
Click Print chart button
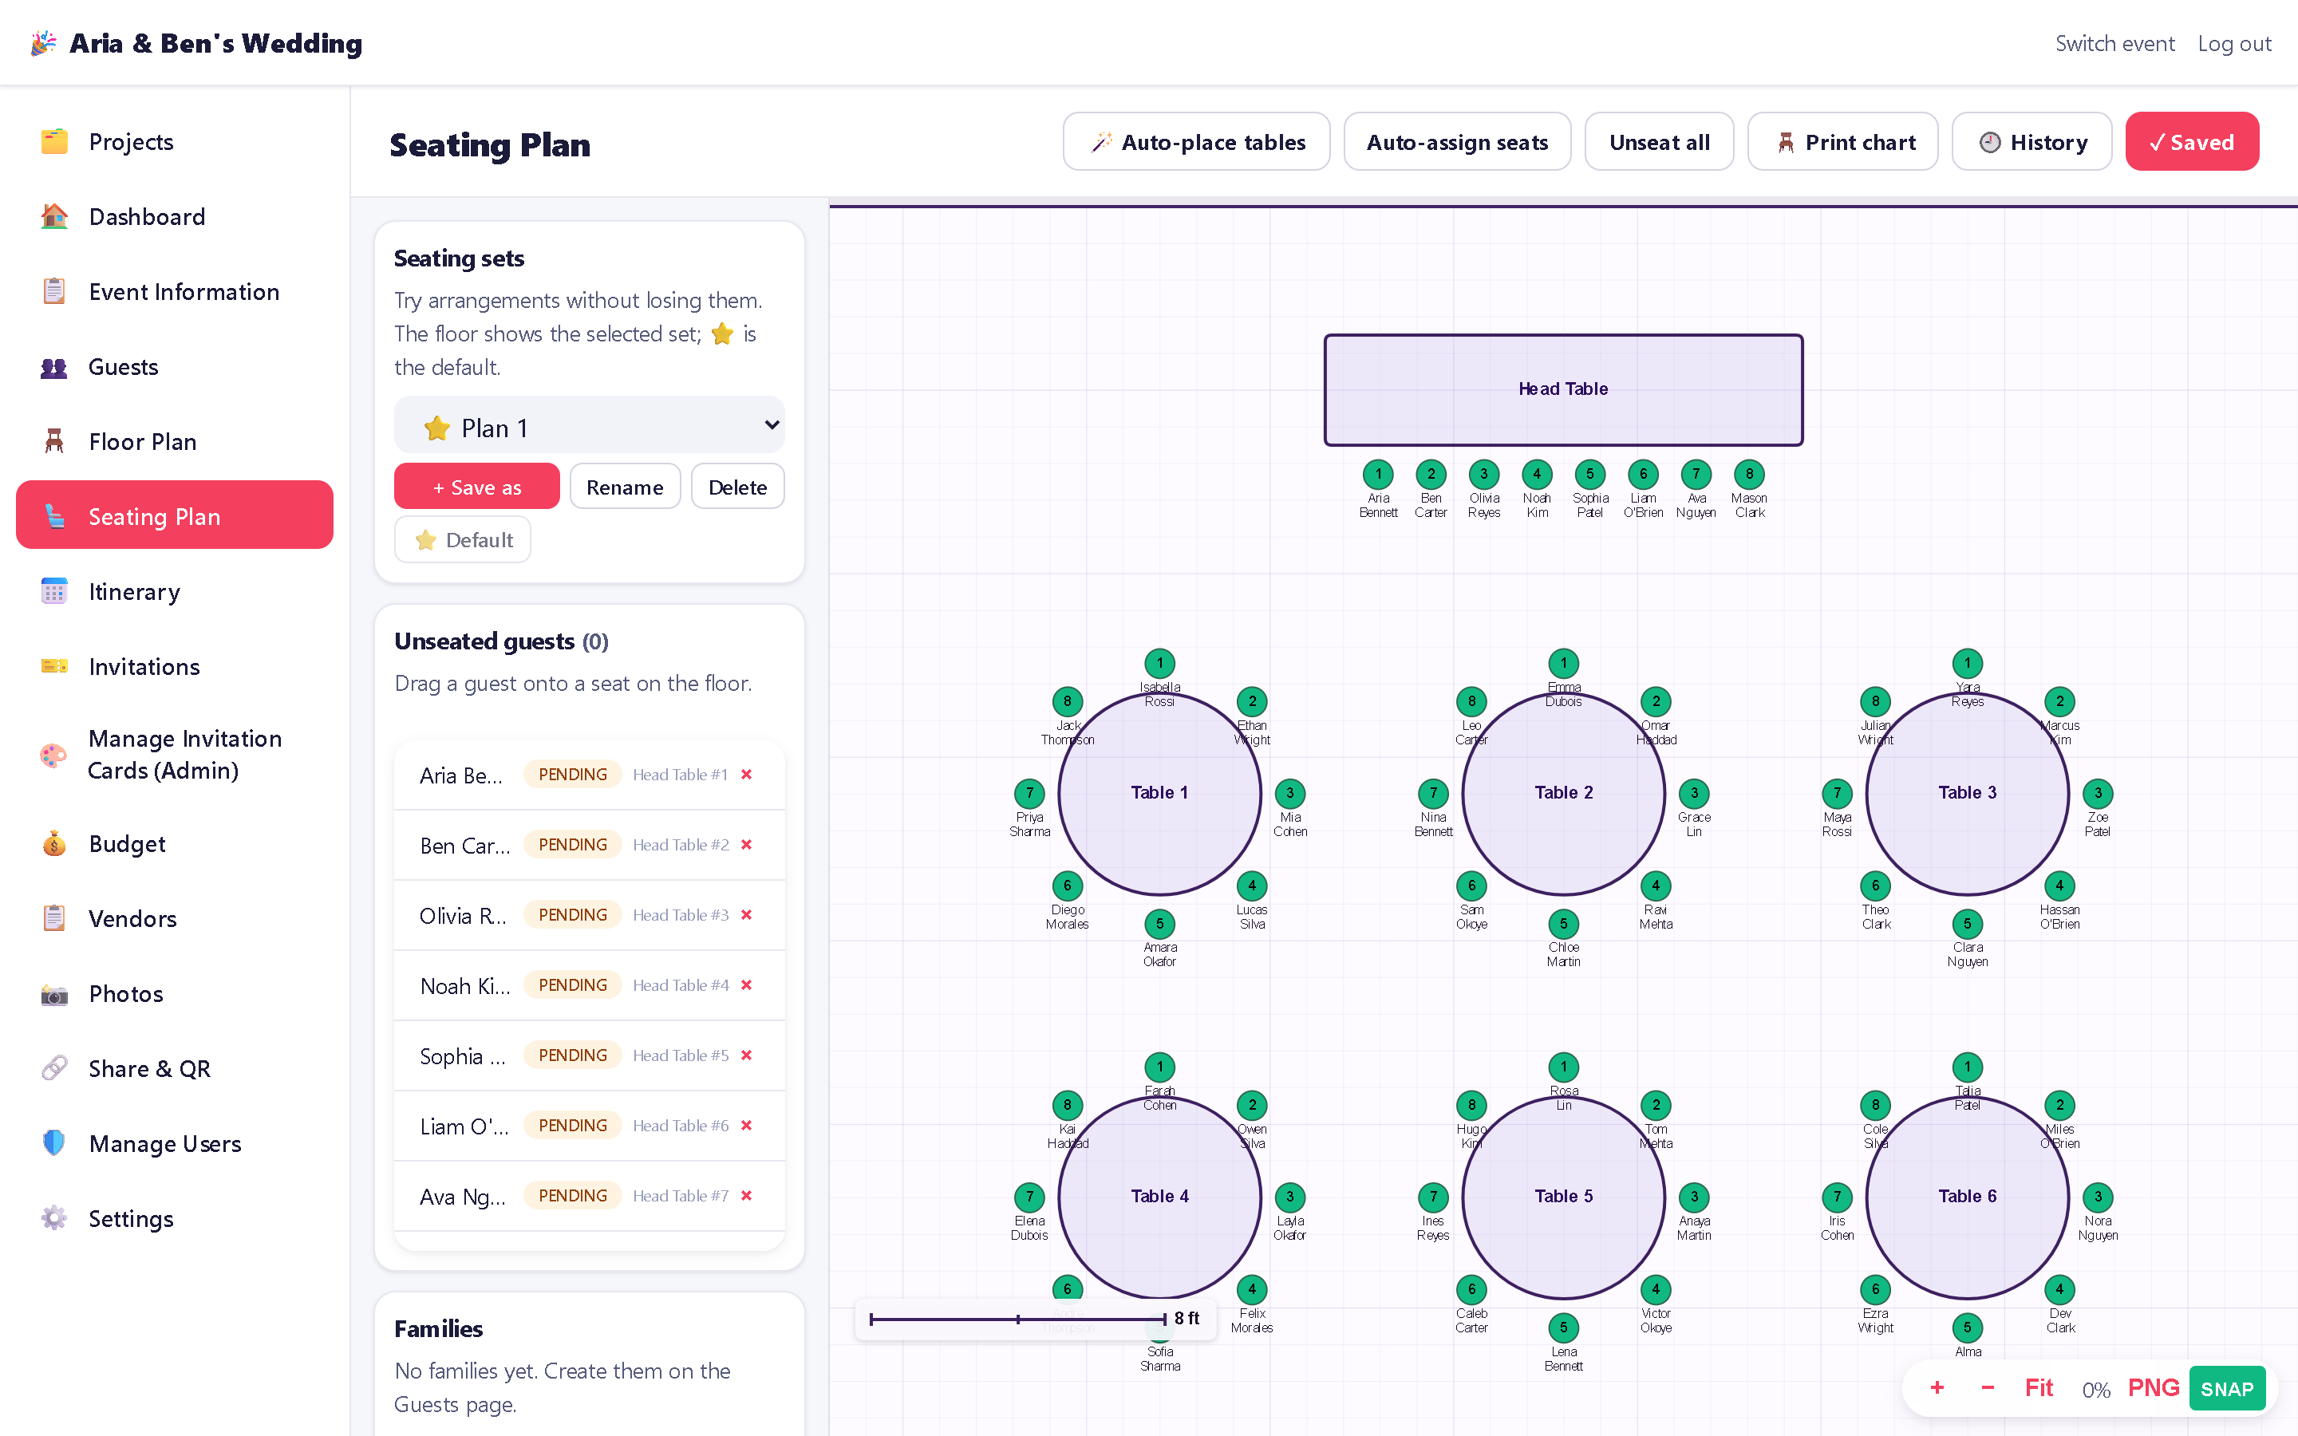(x=1842, y=141)
